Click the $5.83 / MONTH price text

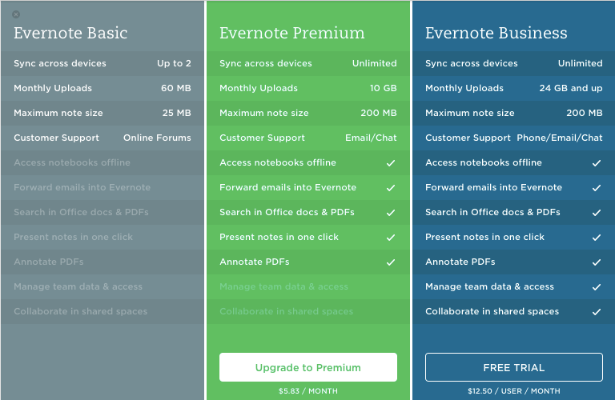pyautogui.click(x=308, y=391)
